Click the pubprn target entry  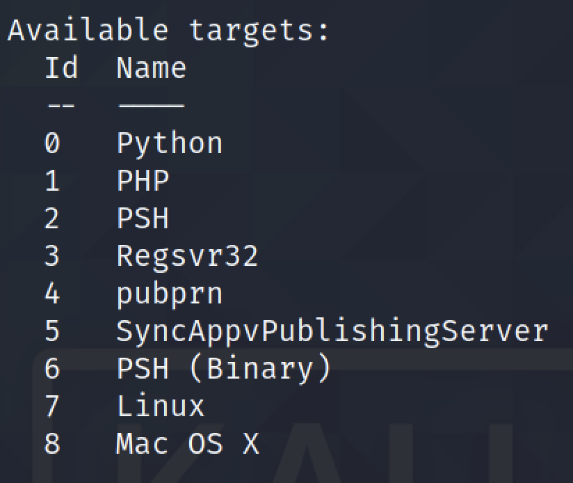170,294
